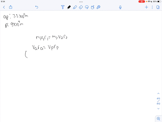The image size is (162, 122).
Task: Undo the last stroke
Action: point(37,7)
